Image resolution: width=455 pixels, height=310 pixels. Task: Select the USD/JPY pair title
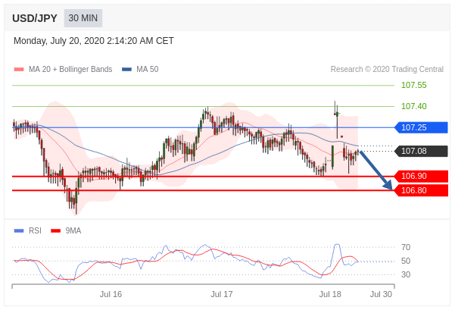35,18
